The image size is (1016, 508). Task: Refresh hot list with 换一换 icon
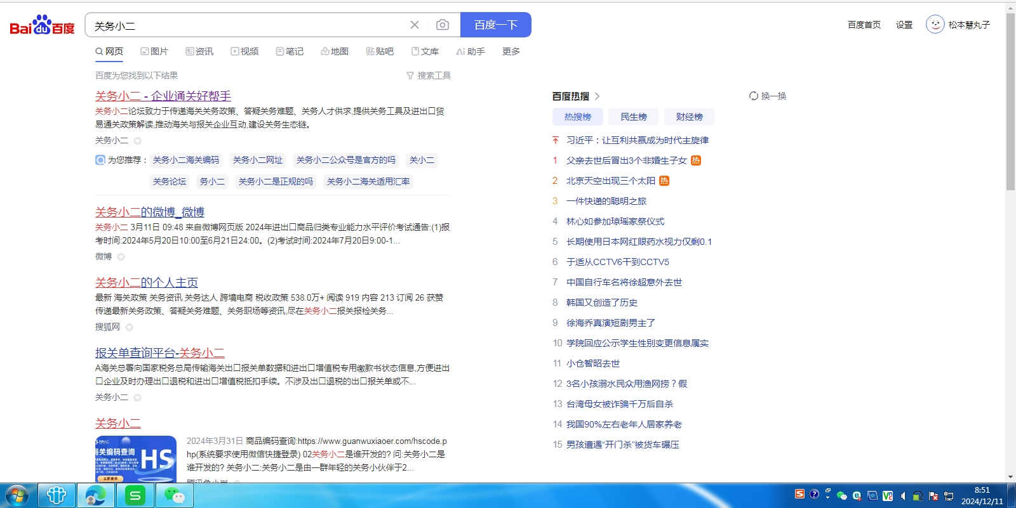(753, 96)
